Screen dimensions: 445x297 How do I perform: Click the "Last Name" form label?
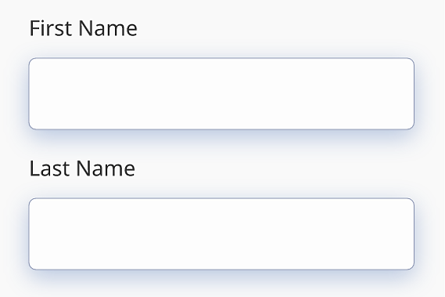click(82, 168)
